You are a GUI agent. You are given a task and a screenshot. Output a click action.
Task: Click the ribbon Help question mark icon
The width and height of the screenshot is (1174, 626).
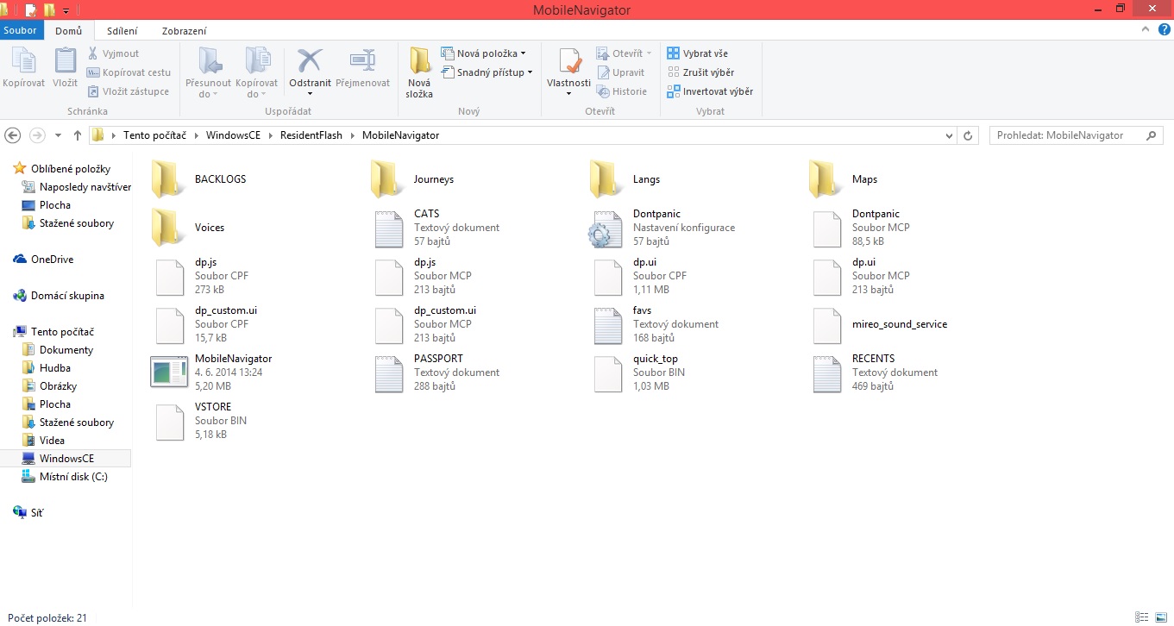(x=1164, y=29)
